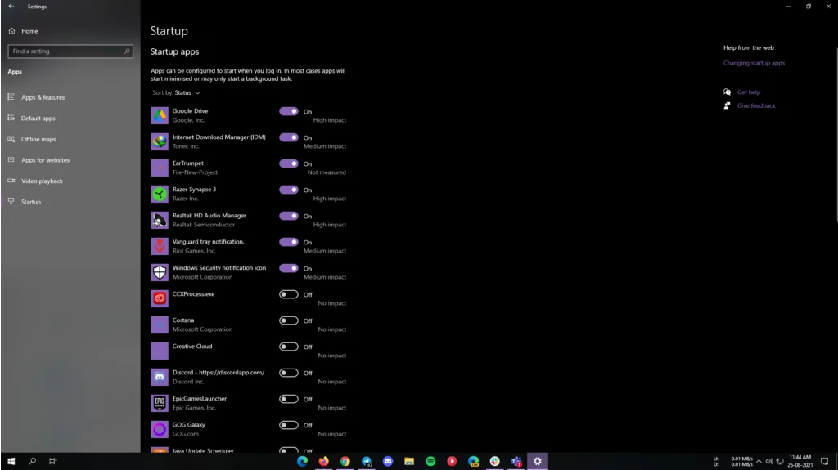
Task: Click the Give feedback link
Action: [756, 105]
